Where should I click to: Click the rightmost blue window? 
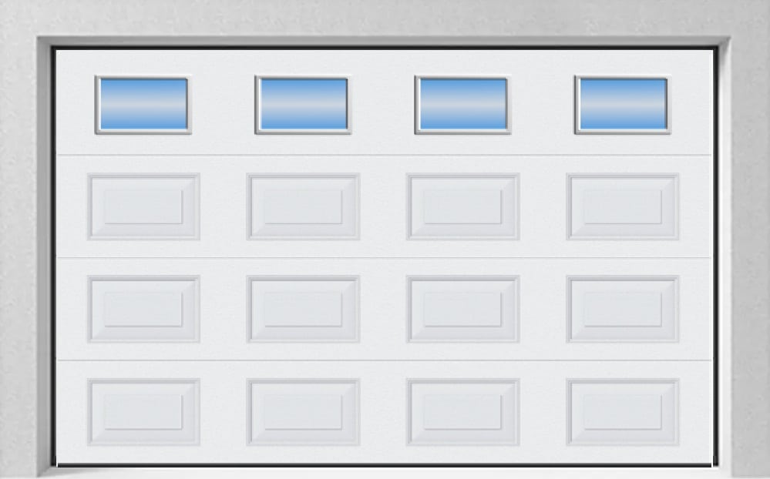click(623, 105)
